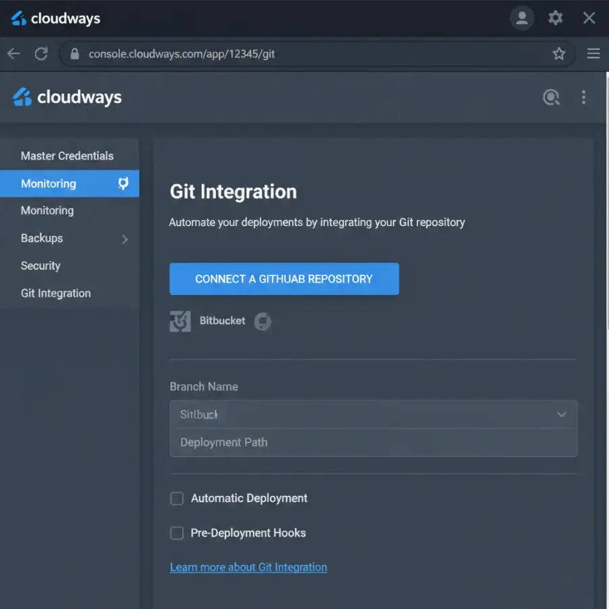Click the circular GitHub icon next to Bitbucket
Screen dimensions: 609x609
[x=263, y=321]
